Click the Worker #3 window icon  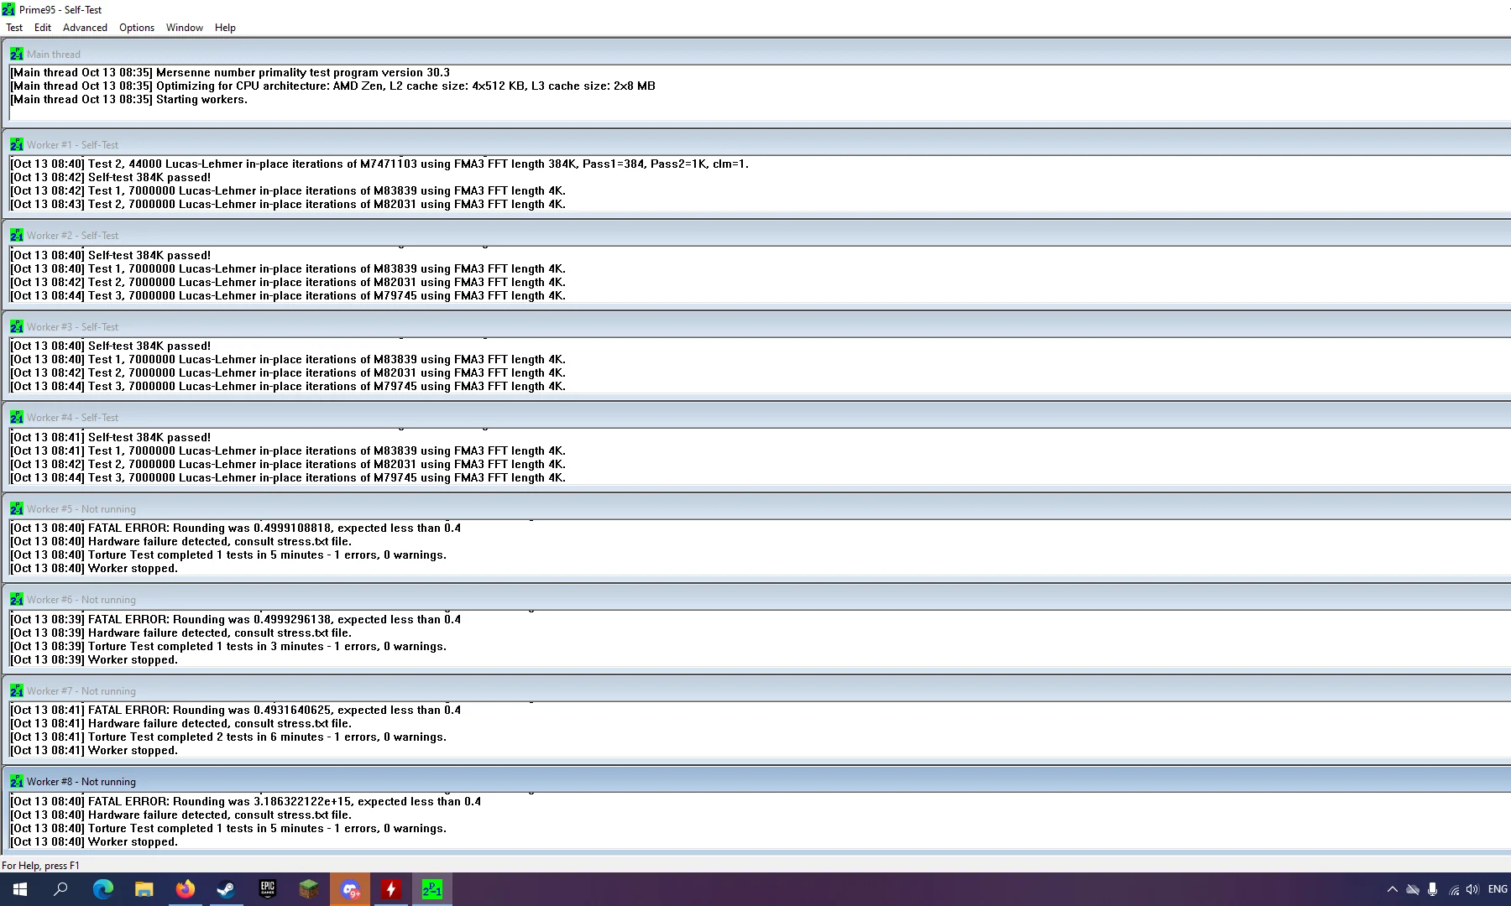pyautogui.click(x=17, y=326)
